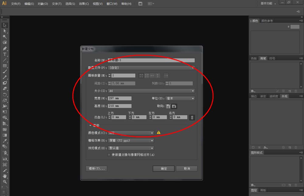
Task: Select the Eyedropper tool
Action: (x=5, y=141)
